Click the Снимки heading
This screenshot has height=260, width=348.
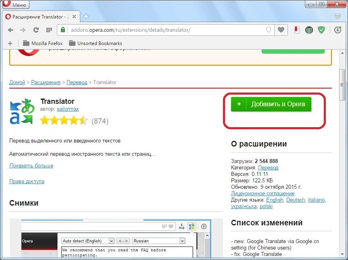pyautogui.click(x=24, y=203)
